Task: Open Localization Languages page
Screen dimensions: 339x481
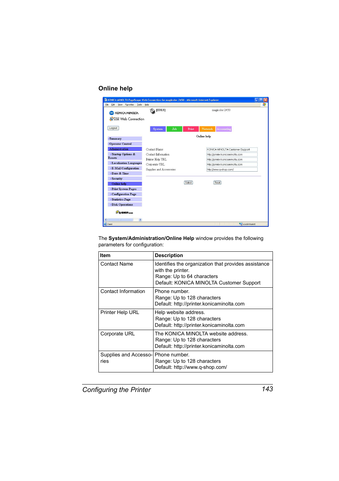Action: click(x=125, y=163)
